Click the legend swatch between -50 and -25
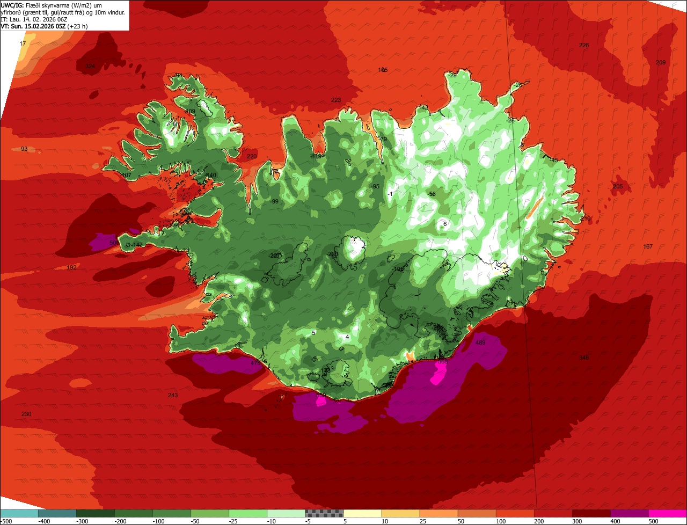 (210, 513)
